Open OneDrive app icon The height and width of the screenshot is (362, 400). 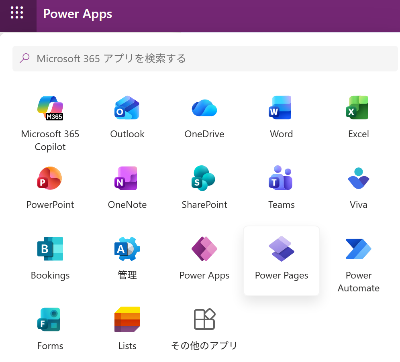click(x=204, y=108)
